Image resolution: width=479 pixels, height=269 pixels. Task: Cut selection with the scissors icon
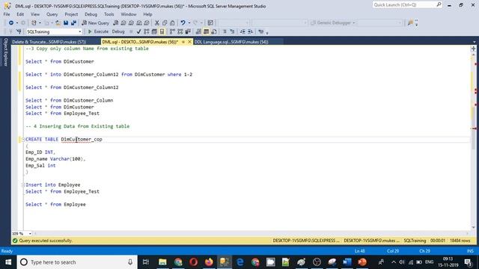click(x=157, y=23)
